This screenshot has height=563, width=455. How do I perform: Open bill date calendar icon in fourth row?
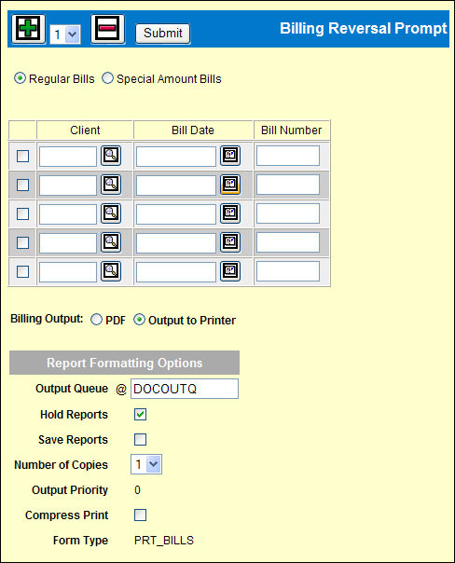[x=230, y=242]
